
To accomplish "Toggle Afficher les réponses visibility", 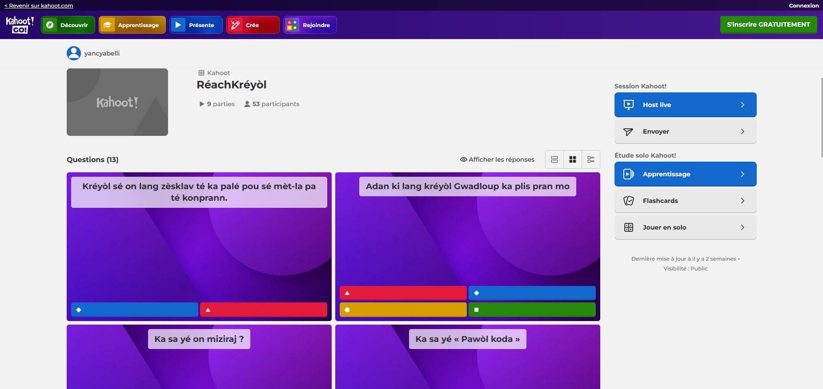I will tap(497, 159).
